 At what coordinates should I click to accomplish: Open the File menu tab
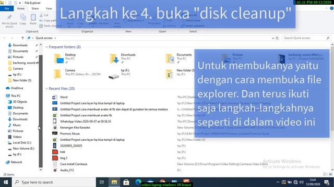(x=7, y=8)
